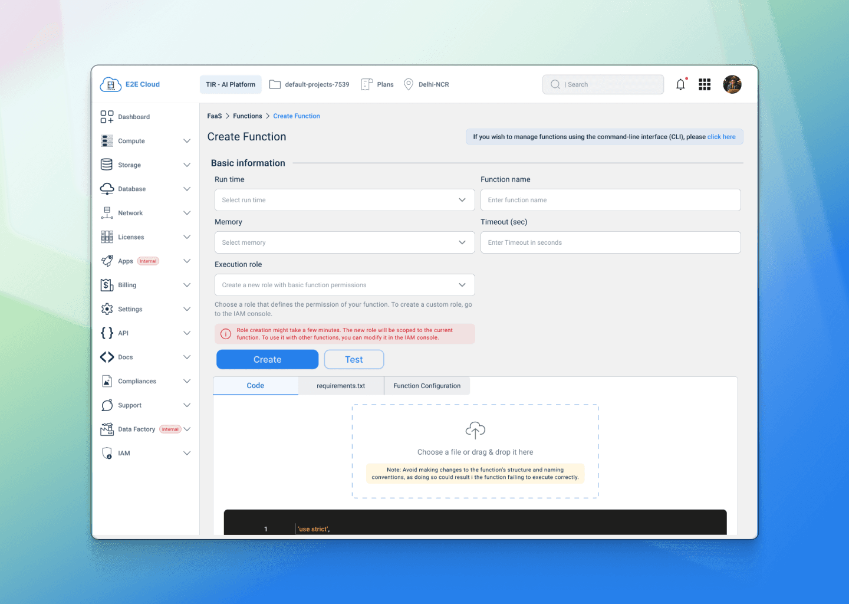The height and width of the screenshot is (604, 849).
Task: Click the Billing dollar icon
Action: [107, 285]
